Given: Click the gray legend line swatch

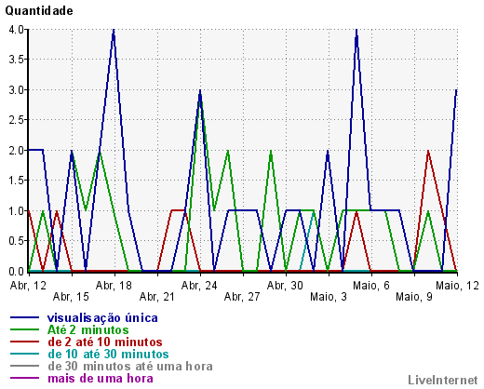Looking at the screenshot, I should [24, 366].
